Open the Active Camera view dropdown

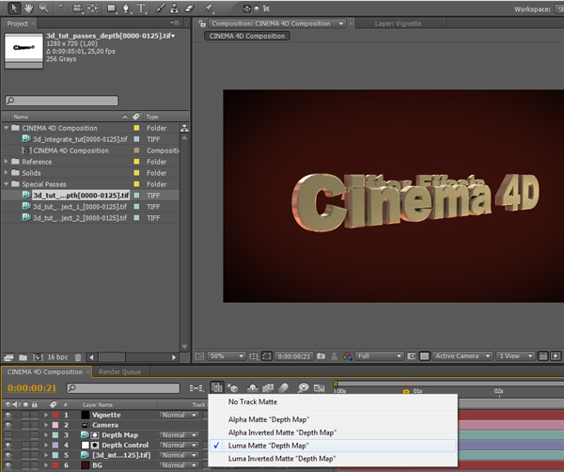pyautogui.click(x=462, y=356)
